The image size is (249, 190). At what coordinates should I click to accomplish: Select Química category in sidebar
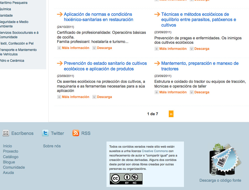[6, 9]
